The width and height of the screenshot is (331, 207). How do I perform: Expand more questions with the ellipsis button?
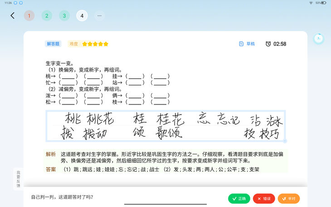click(99, 15)
